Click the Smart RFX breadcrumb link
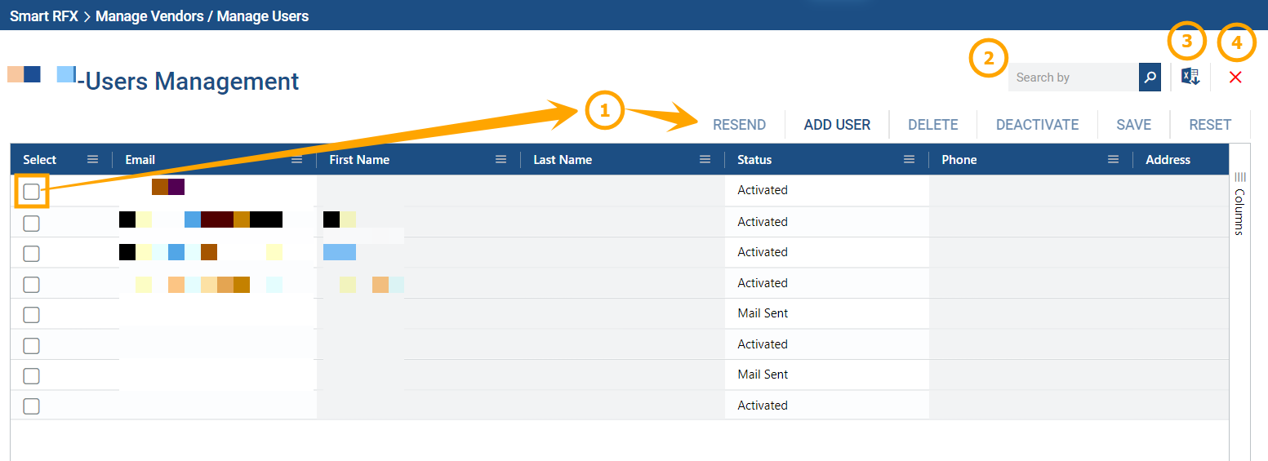 tap(43, 16)
